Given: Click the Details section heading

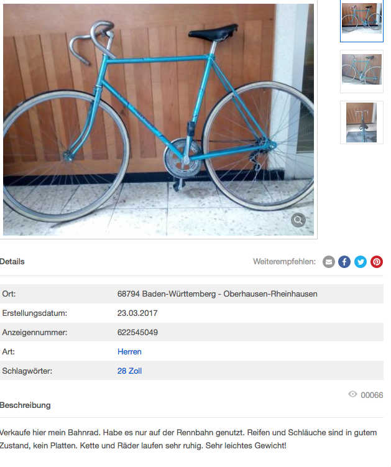Looking at the screenshot, I should pyautogui.click(x=12, y=262).
